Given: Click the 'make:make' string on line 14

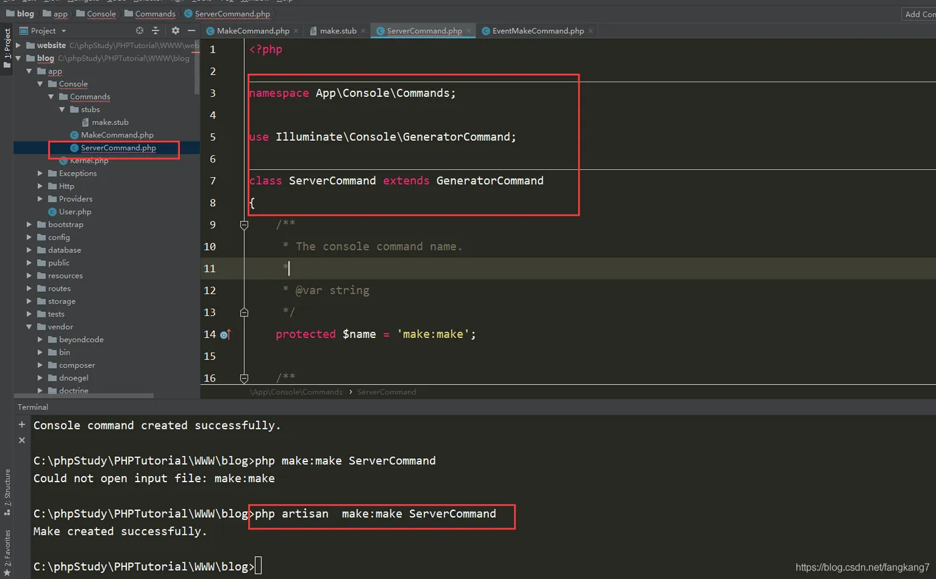Looking at the screenshot, I should [x=433, y=334].
